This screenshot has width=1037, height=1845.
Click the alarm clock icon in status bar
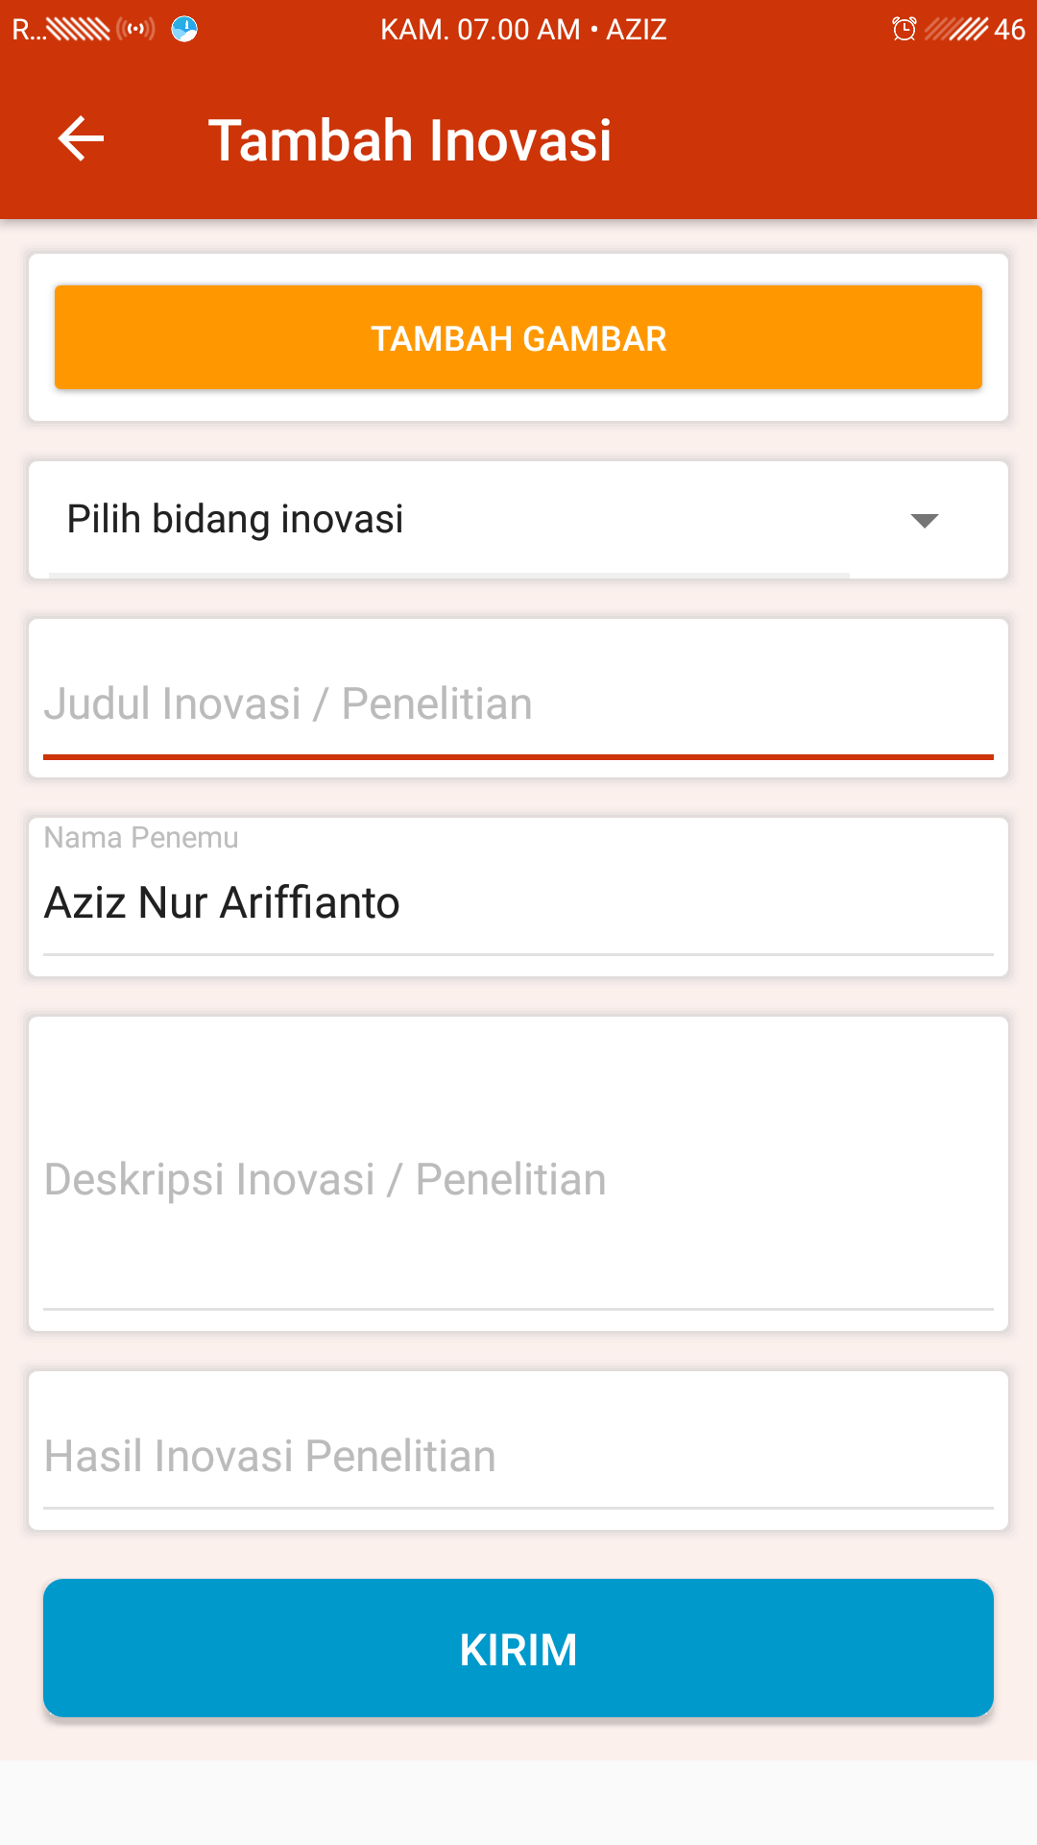(x=904, y=29)
